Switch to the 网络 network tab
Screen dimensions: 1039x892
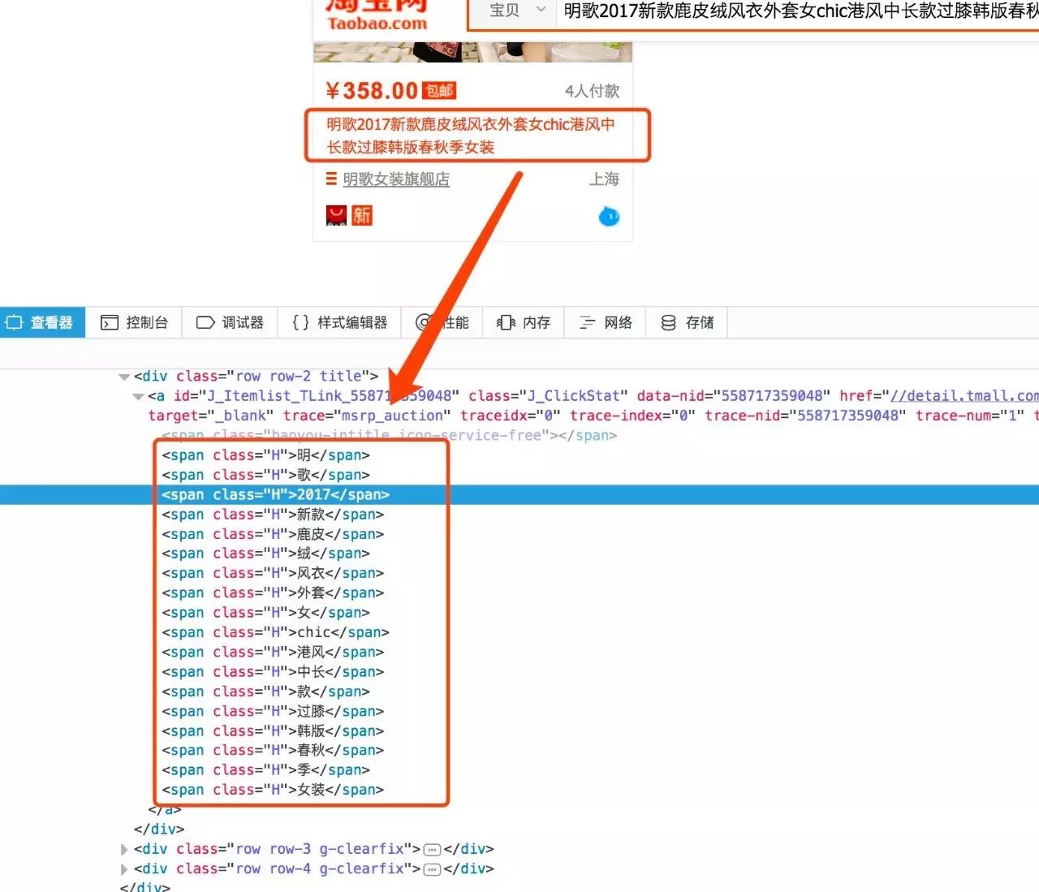pyautogui.click(x=606, y=322)
